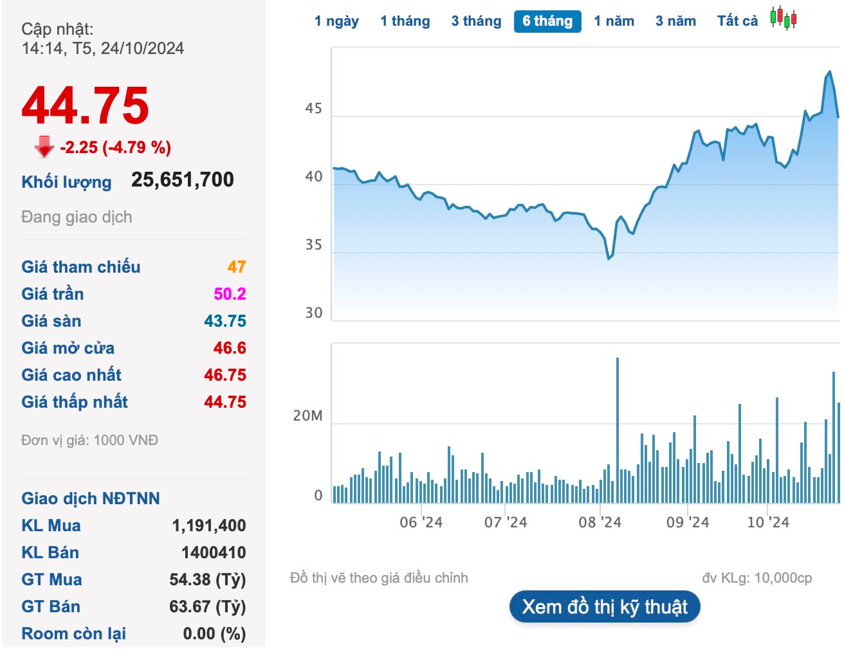Click the Giá trần label
Viewport: 844px width, 656px height.
click(53, 294)
